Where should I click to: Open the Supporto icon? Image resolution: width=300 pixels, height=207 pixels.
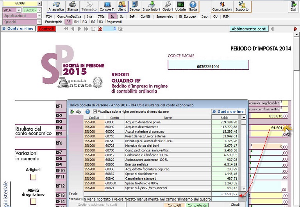(242, 6)
